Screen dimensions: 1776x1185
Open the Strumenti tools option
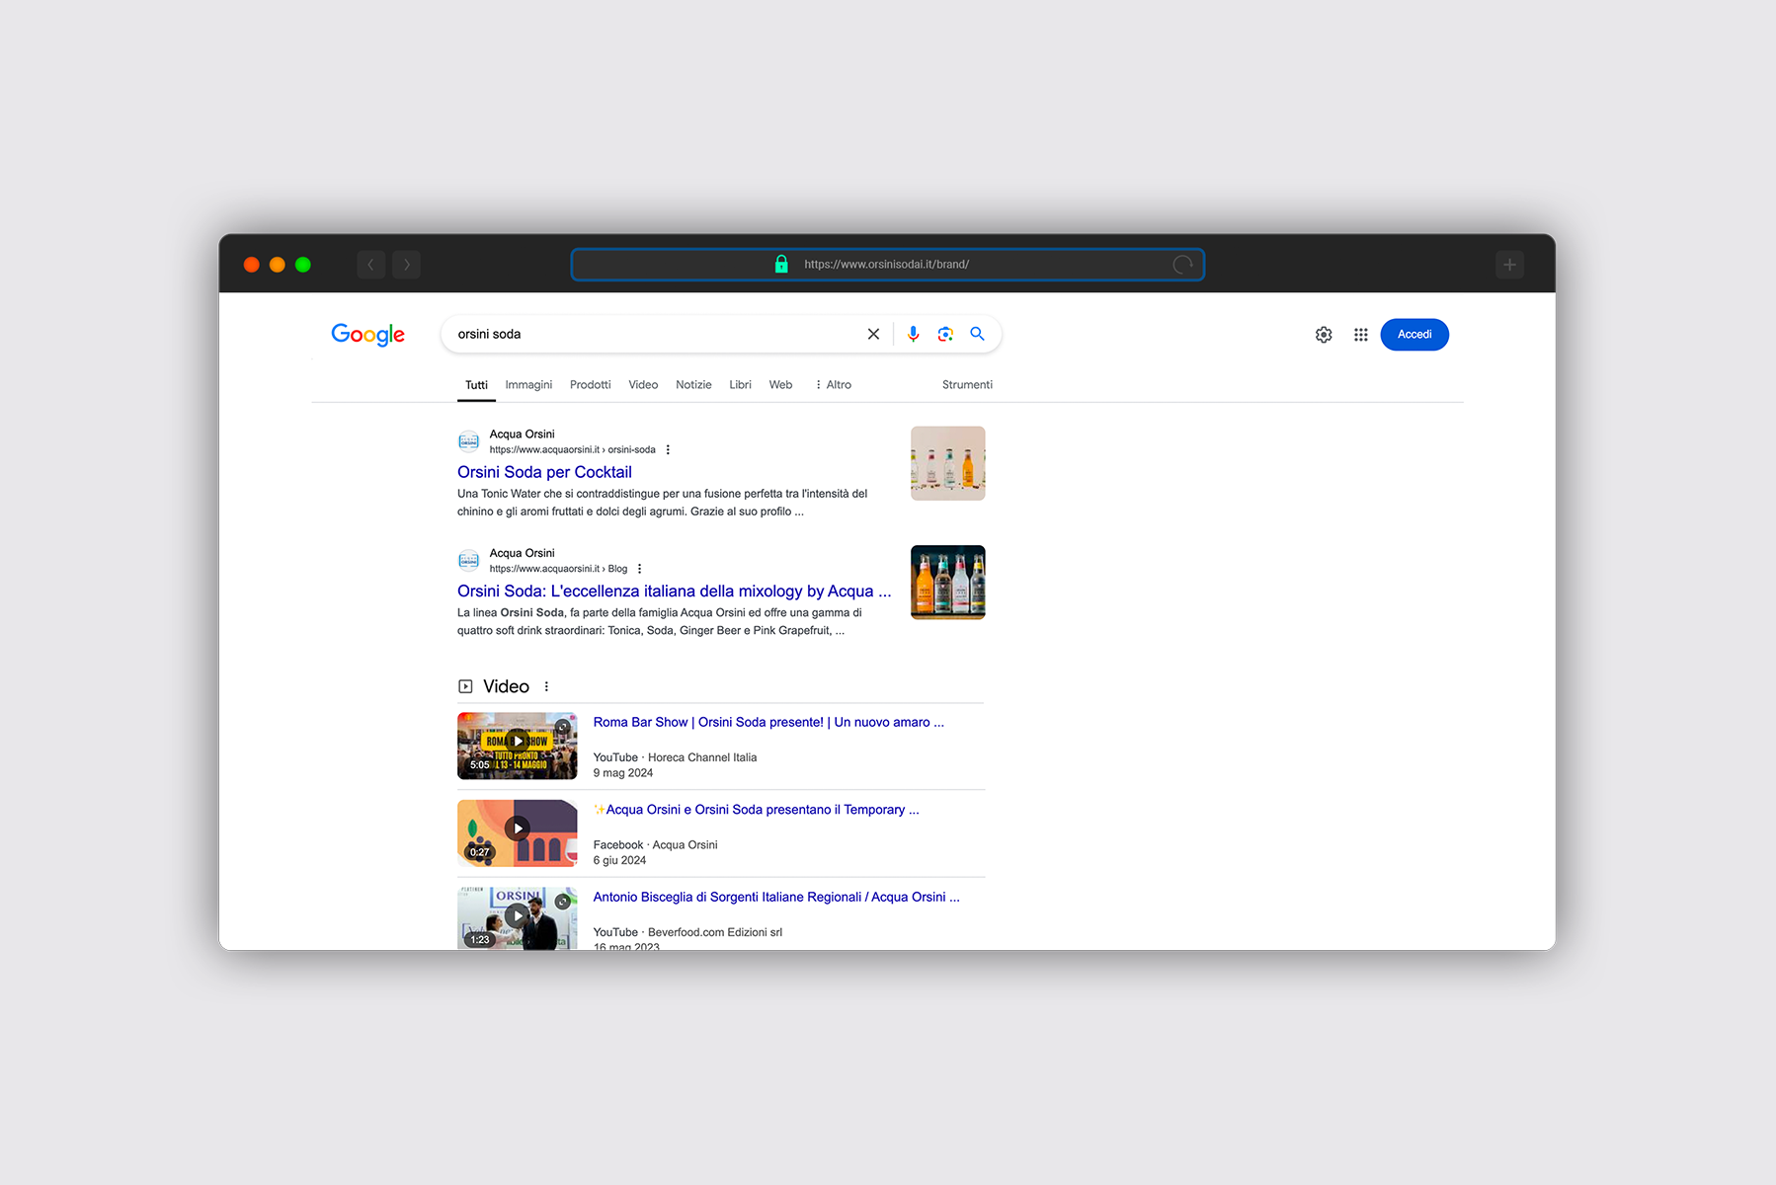(x=967, y=385)
